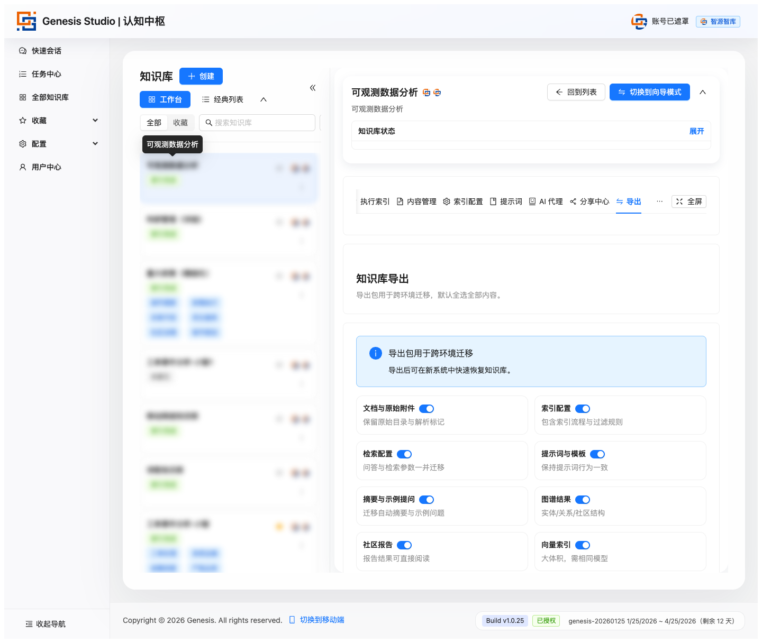The image size is (762, 643).
Task: Select the 经典列表 view tab
Action: pyautogui.click(x=223, y=99)
